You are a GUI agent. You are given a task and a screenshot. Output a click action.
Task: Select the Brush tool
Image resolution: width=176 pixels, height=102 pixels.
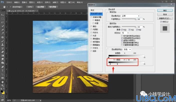point(2,41)
